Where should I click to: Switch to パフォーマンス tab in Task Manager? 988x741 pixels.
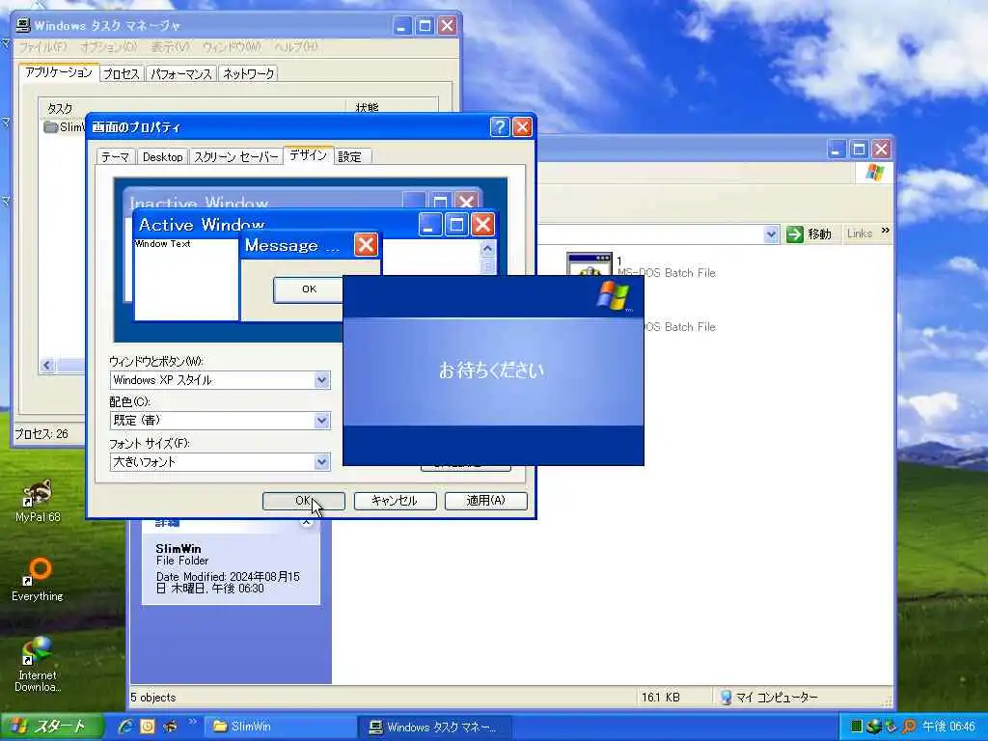(x=181, y=74)
